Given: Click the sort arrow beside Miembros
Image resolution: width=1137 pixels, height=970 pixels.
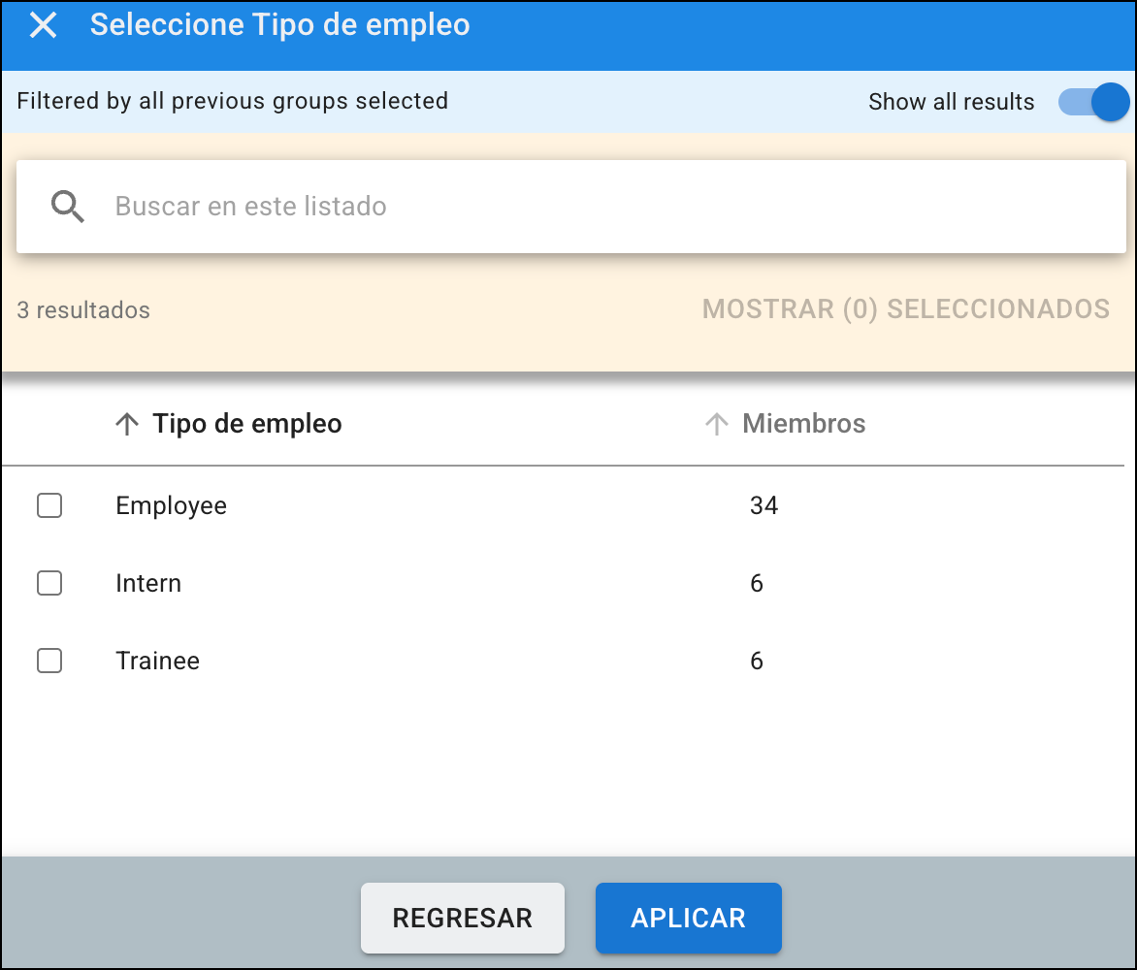Looking at the screenshot, I should (x=716, y=424).
